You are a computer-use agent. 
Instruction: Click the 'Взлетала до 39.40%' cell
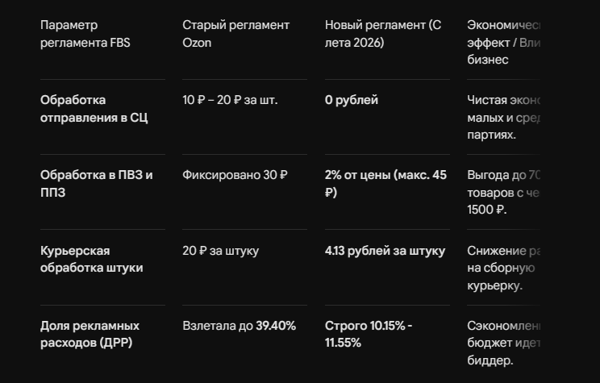pyautogui.click(x=240, y=326)
